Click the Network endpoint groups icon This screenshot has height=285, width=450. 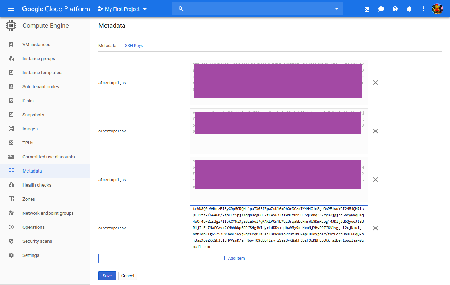click(11, 213)
